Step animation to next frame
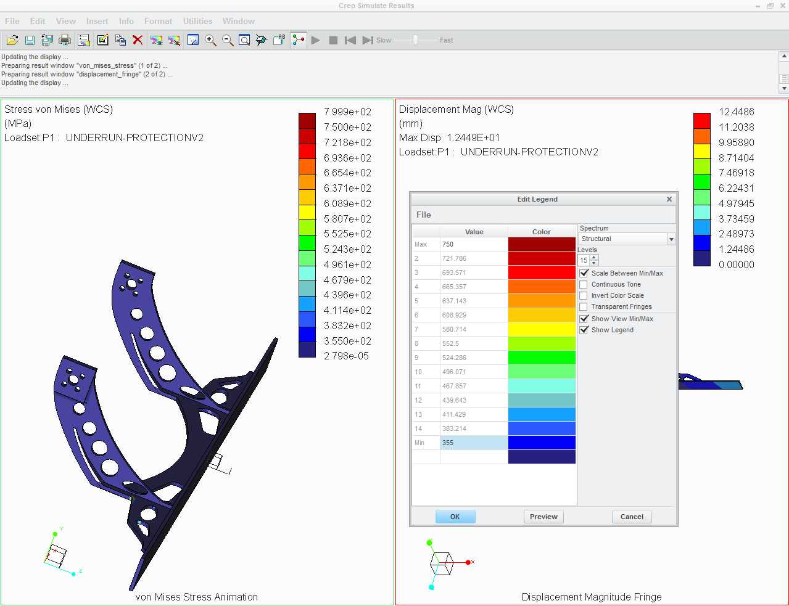This screenshot has height=606, width=789. pyautogui.click(x=368, y=40)
